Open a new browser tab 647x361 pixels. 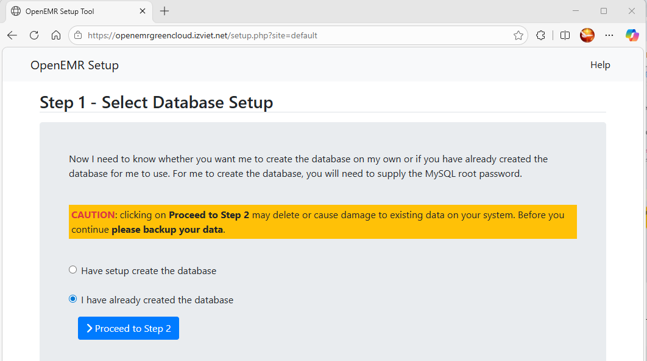(164, 11)
